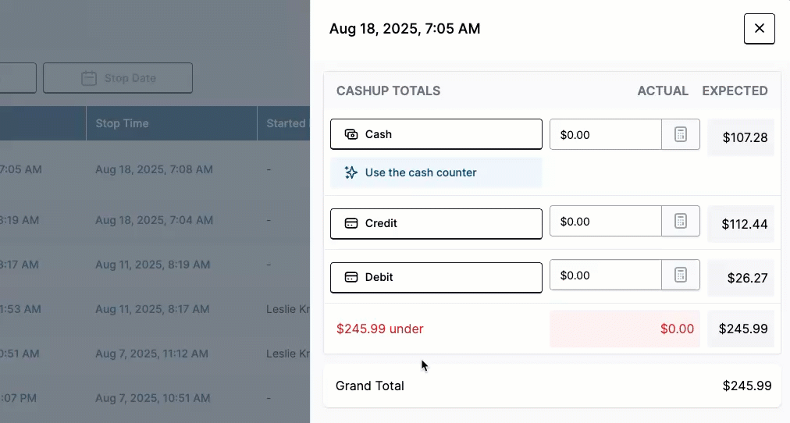This screenshot has width=790, height=423.
Task: Open calculator for Debit actual amount
Action: (680, 275)
